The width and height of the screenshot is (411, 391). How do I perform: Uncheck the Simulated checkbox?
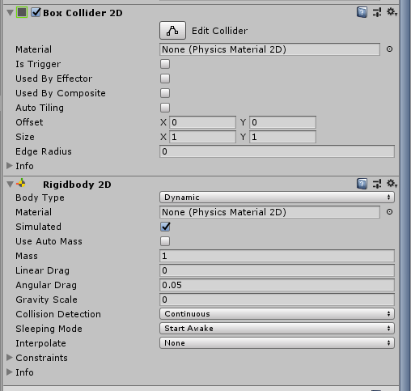[165, 227]
